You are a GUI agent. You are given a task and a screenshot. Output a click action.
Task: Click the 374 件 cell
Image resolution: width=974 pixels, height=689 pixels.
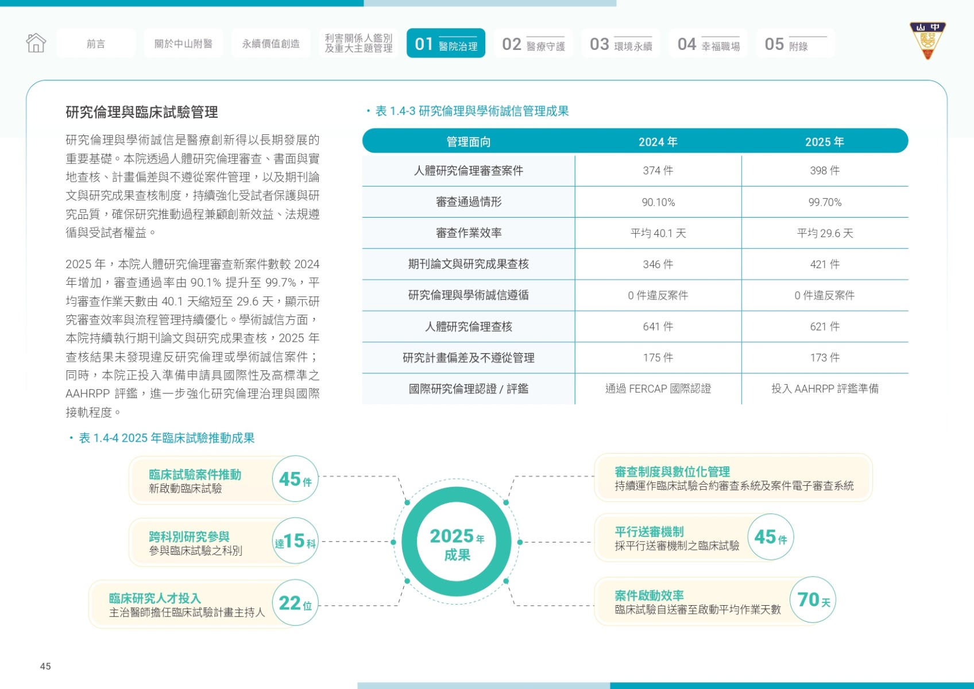coord(658,171)
